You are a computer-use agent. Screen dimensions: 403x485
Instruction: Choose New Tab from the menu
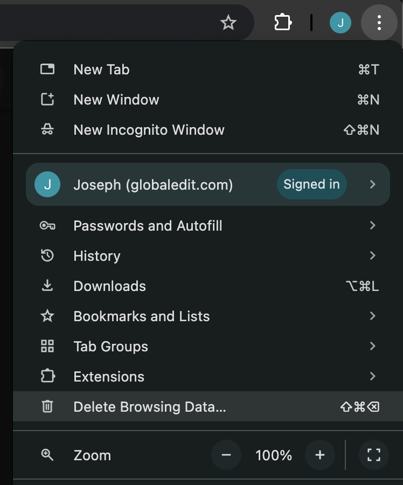click(101, 70)
